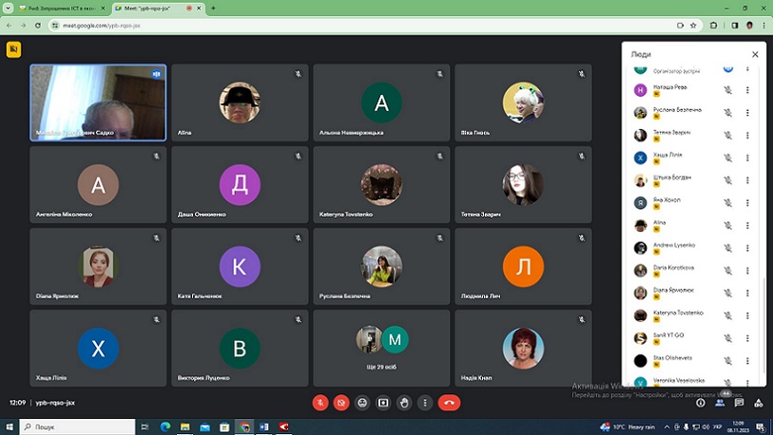Open options menu for Andrew Lysenko
This screenshot has width=773, height=435.
click(x=747, y=248)
